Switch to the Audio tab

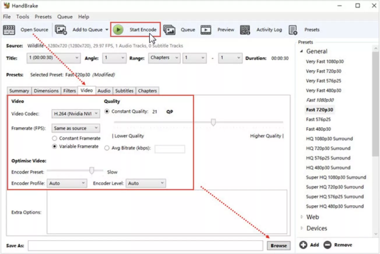click(104, 91)
